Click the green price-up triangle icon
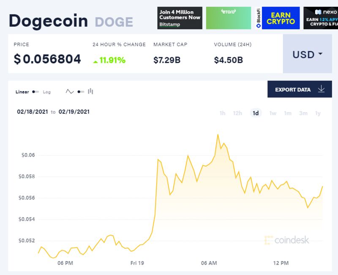Viewport: 338px width, 275px height. 95,62
